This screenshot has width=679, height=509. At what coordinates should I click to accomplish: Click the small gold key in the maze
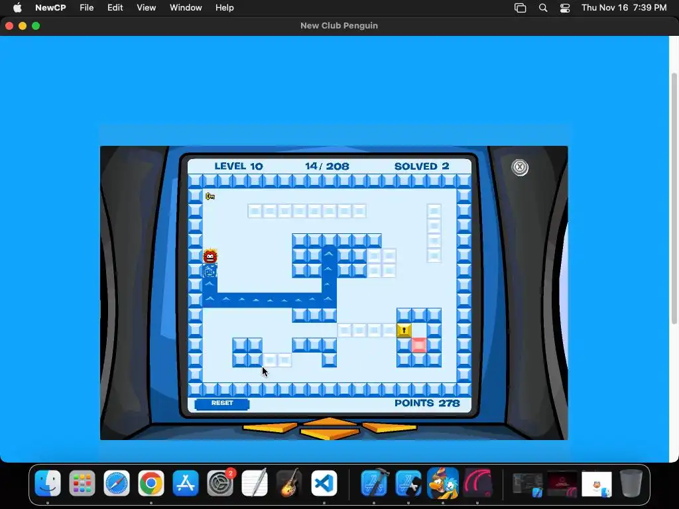210,196
